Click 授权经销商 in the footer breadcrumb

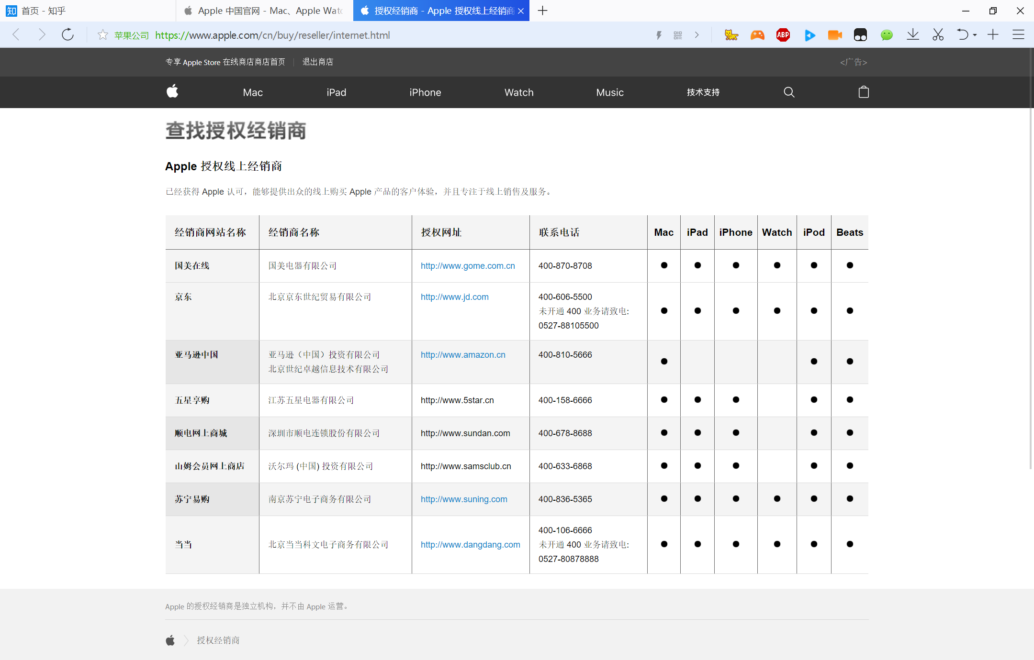coord(218,640)
